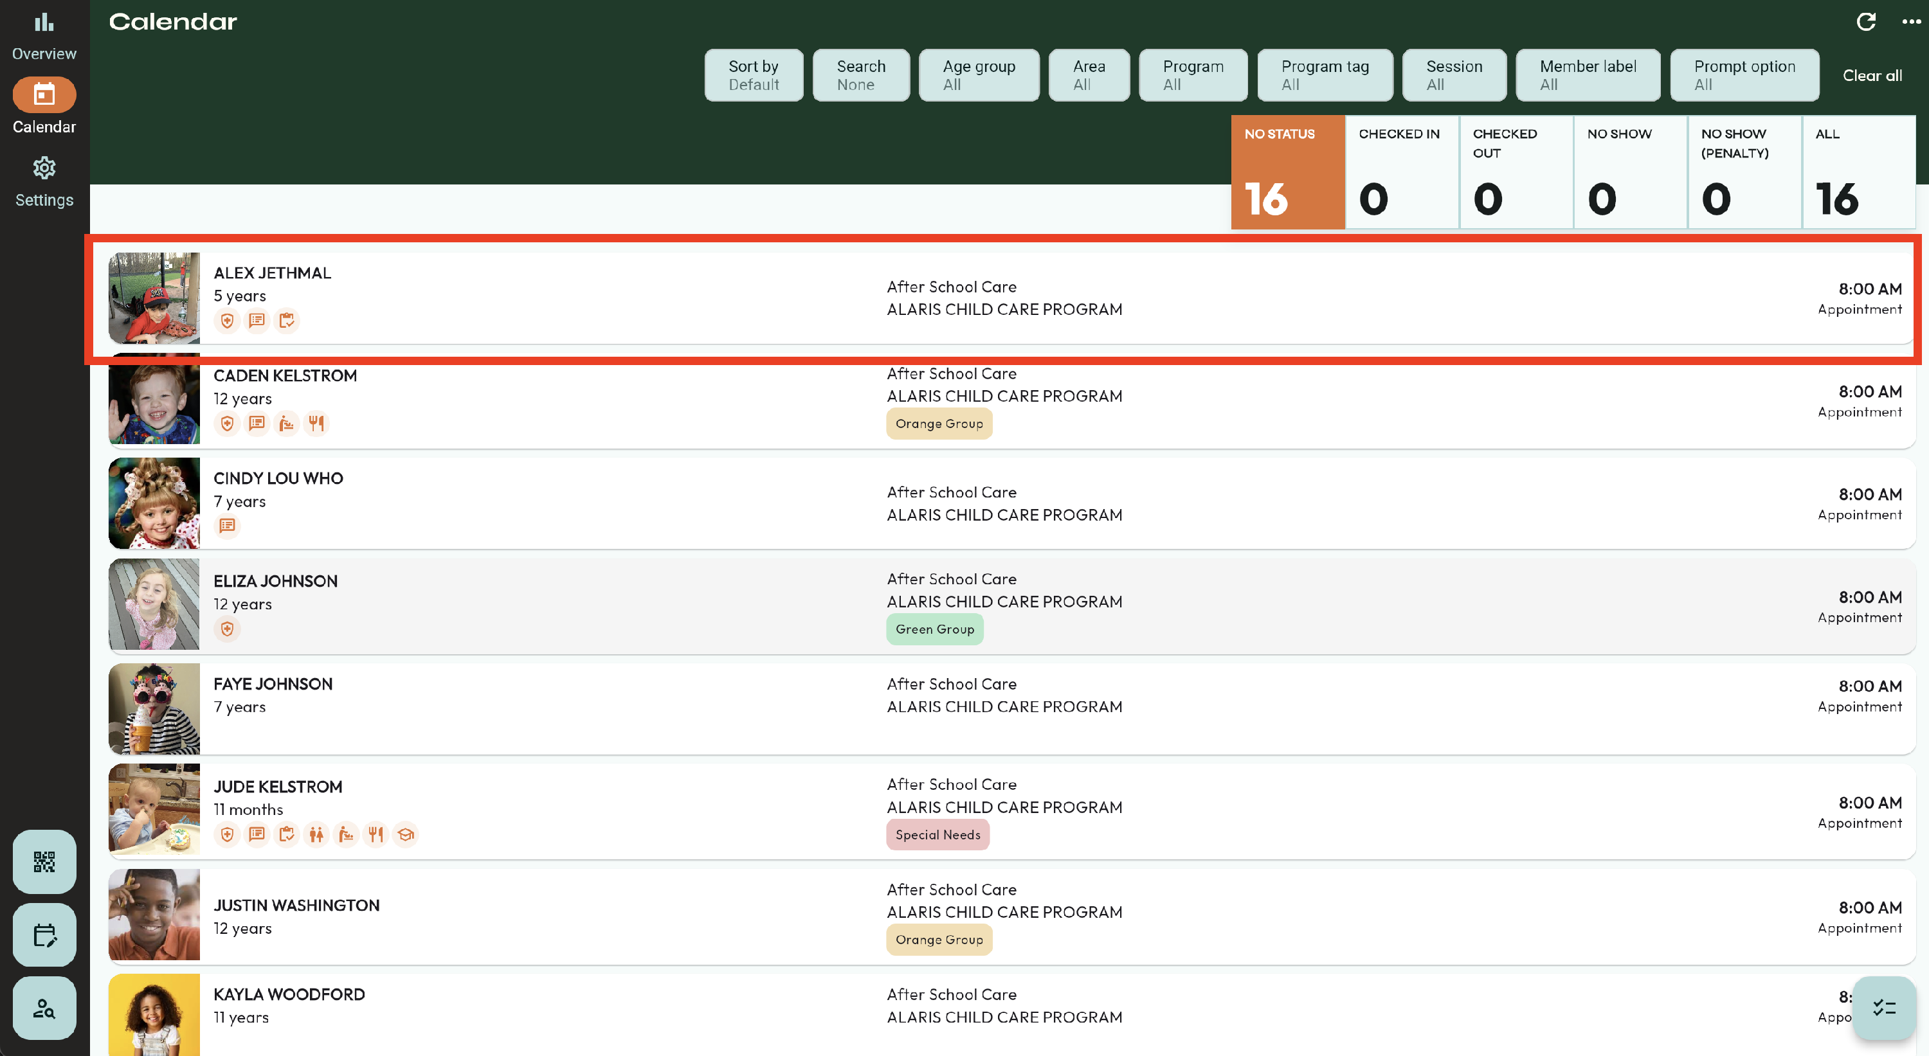Expand the Age group filter
Viewport: 1929px width, 1056px height.
(x=978, y=75)
